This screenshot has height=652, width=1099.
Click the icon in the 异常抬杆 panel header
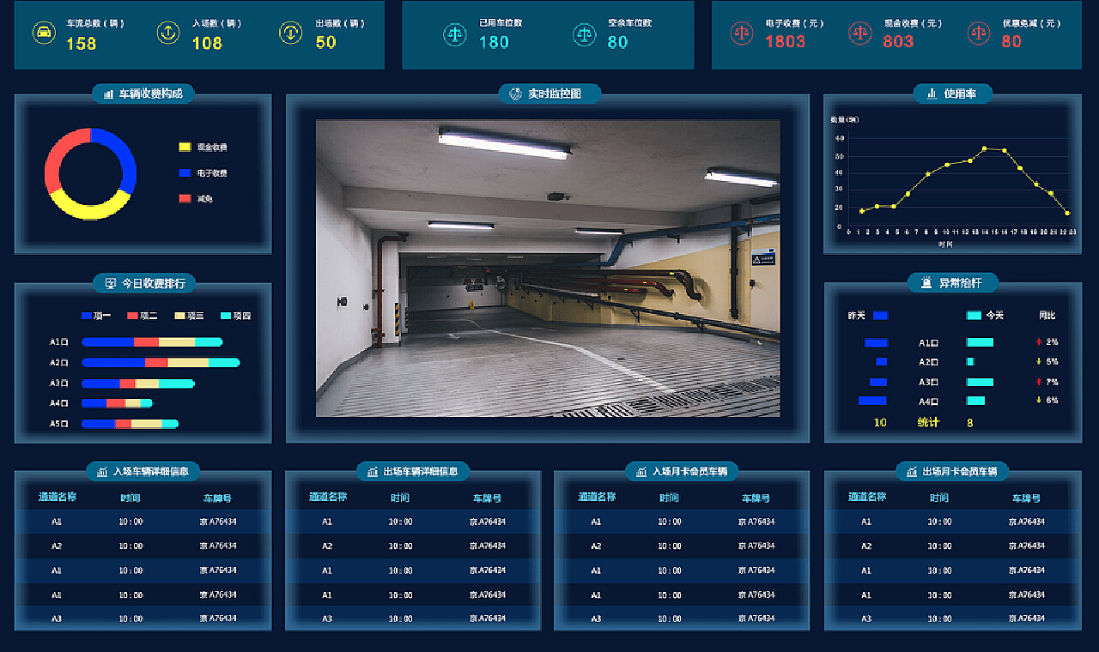(926, 282)
